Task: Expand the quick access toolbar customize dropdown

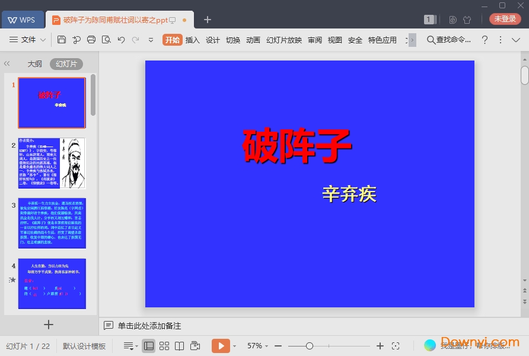Action: (x=151, y=40)
